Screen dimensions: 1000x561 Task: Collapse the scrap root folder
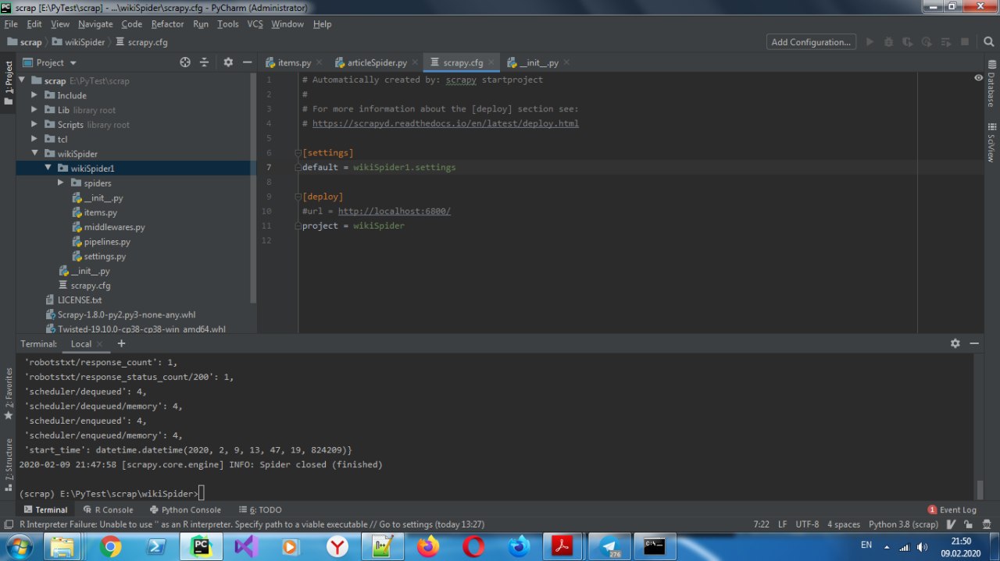[21, 80]
